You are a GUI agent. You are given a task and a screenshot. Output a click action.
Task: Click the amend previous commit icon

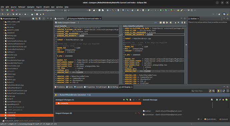[x=217, y=100]
